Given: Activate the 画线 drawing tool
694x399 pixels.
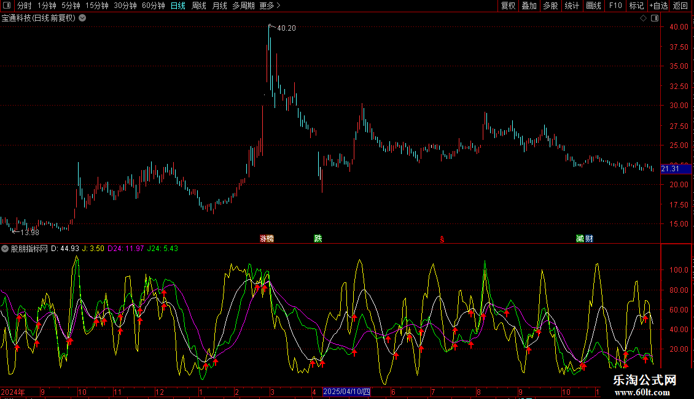Looking at the screenshot, I should click(593, 6).
